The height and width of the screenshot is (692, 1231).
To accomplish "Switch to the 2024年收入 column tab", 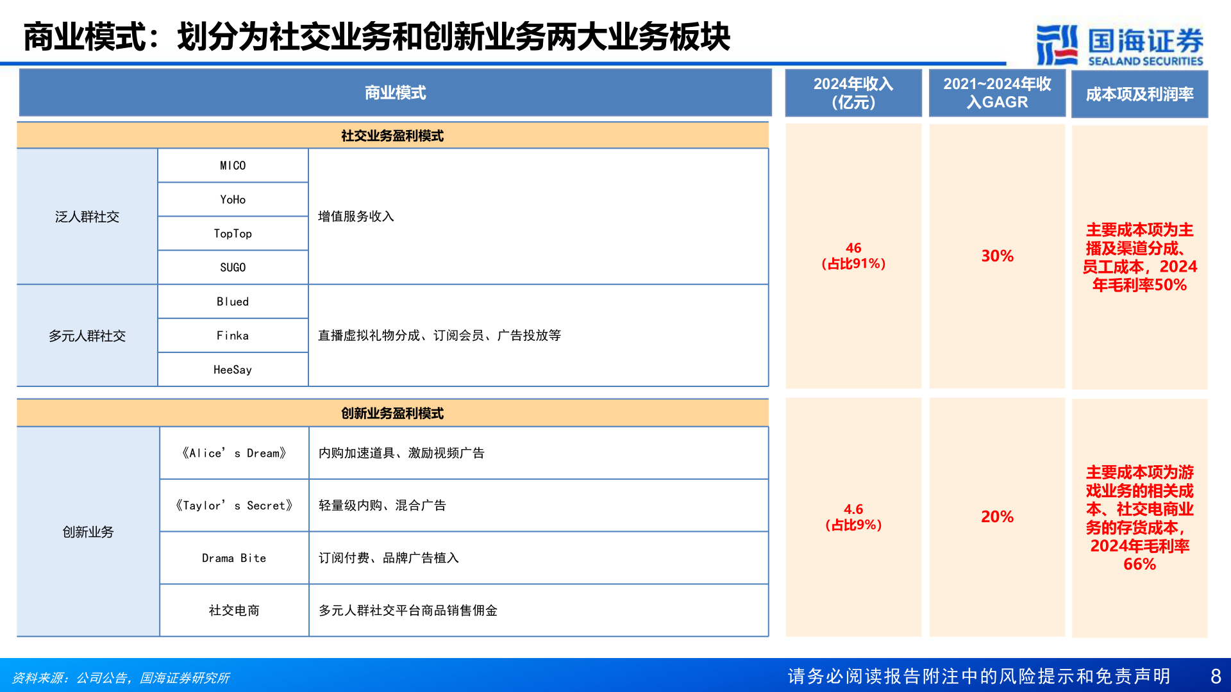I will point(853,93).
